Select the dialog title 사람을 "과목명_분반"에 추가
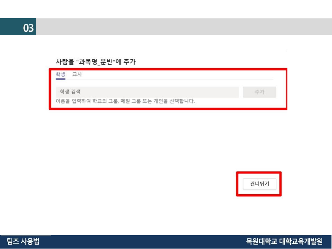The height and width of the screenshot is (249, 332). [96, 62]
